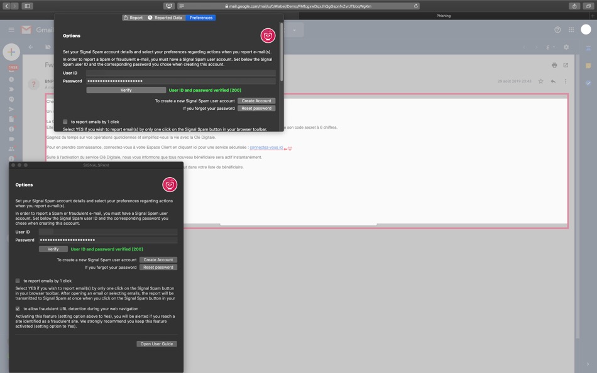Focus User ID field in SIGNALSPAM window
The height and width of the screenshot is (373, 597).
point(107,232)
